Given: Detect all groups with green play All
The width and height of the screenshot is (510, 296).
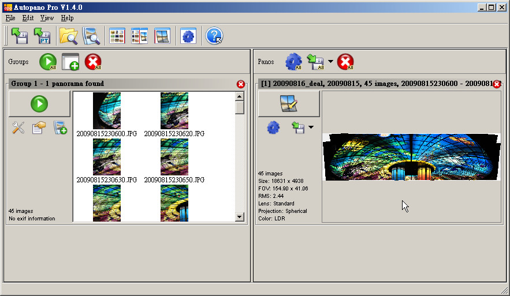Looking at the screenshot, I should 48,62.
